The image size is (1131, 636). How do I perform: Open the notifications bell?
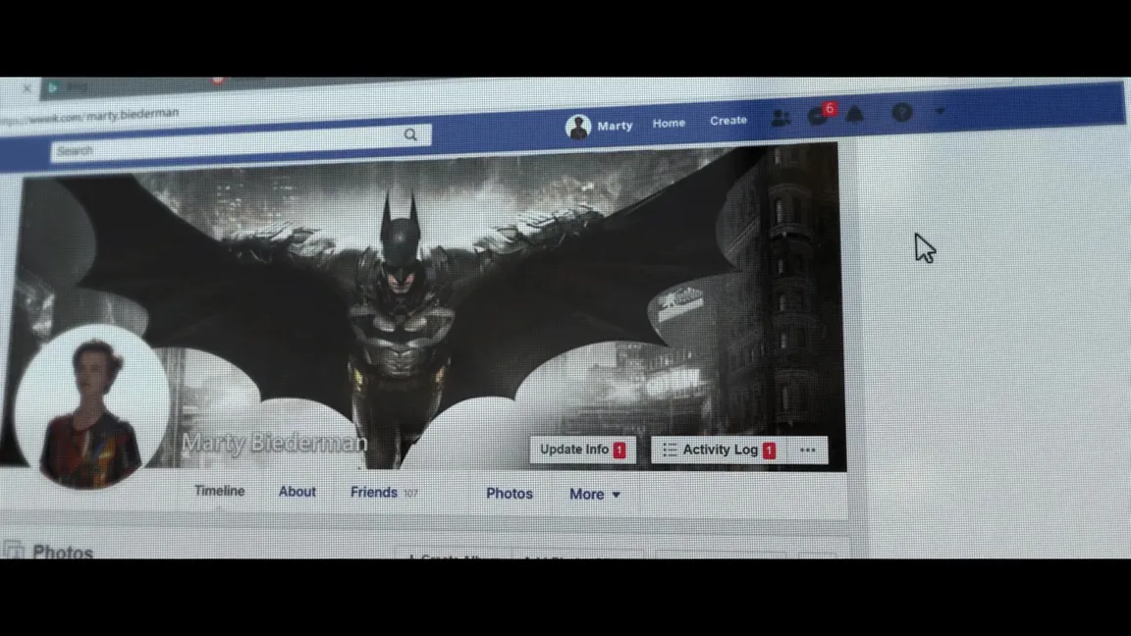(855, 115)
